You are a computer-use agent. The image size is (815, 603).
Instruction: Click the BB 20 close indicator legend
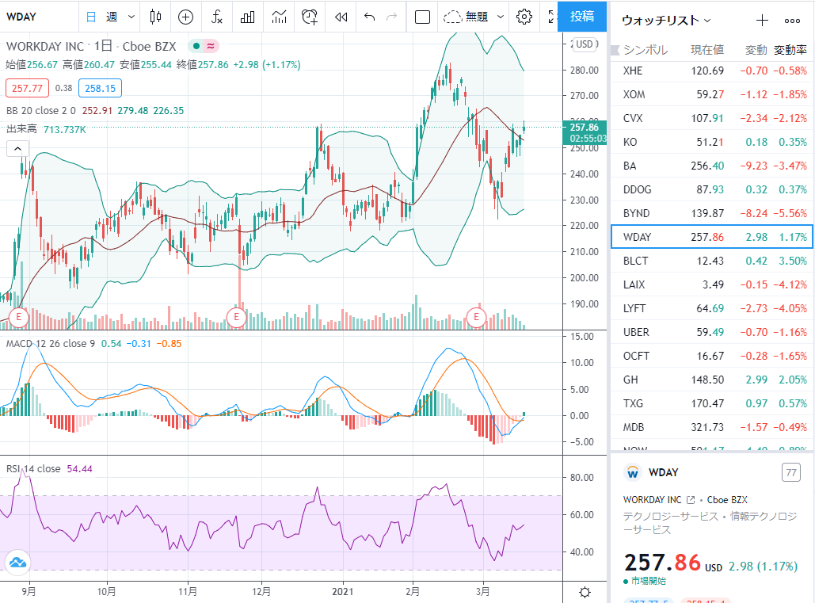tap(41, 111)
